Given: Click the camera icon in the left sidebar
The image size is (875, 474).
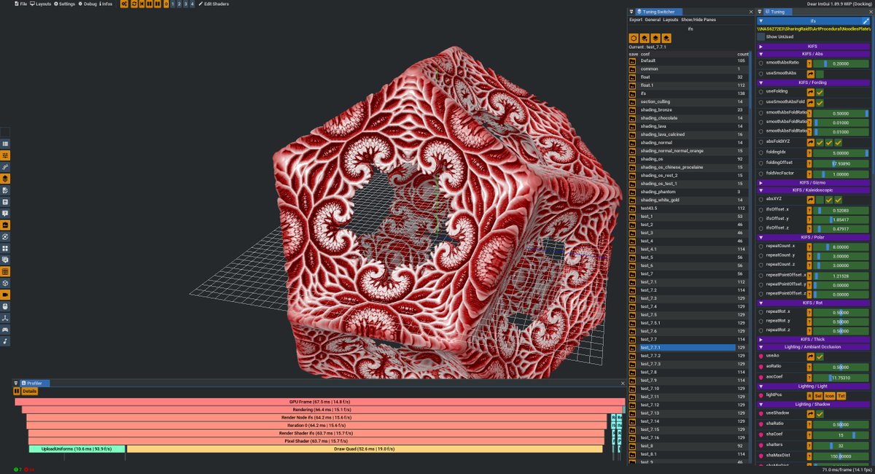Looking at the screenshot, I should [x=5, y=294].
